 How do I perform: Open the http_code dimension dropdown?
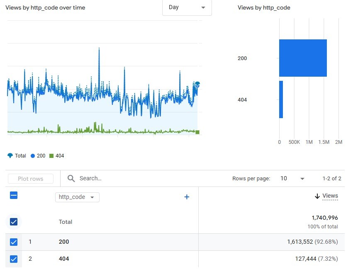[77, 197]
